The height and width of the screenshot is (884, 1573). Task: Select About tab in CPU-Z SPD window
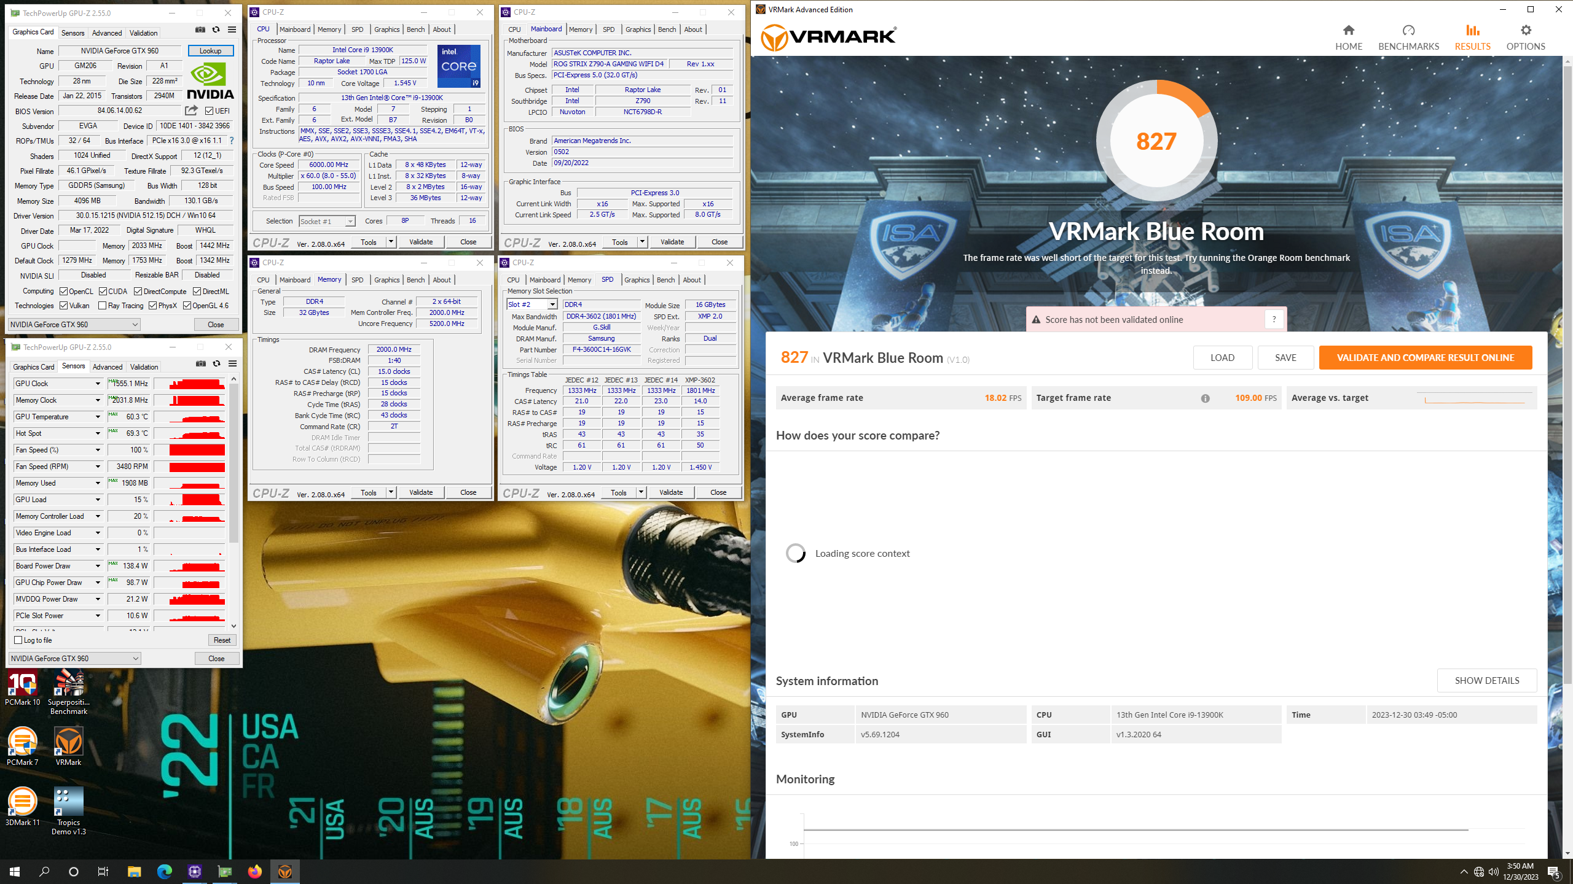692,280
